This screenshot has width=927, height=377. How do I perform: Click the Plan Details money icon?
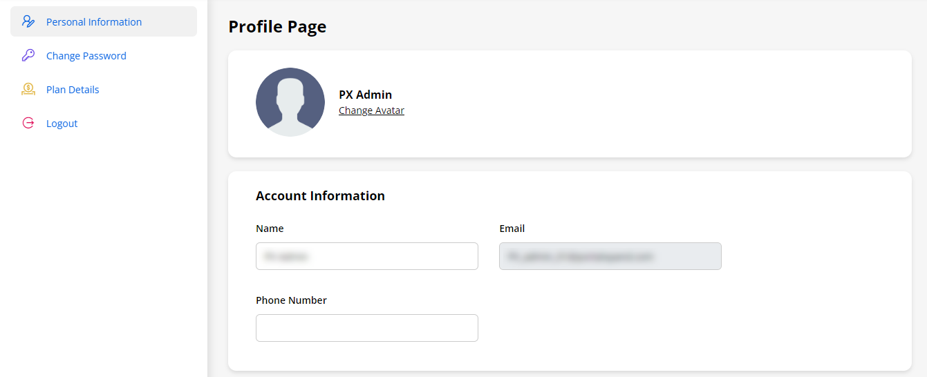point(28,89)
